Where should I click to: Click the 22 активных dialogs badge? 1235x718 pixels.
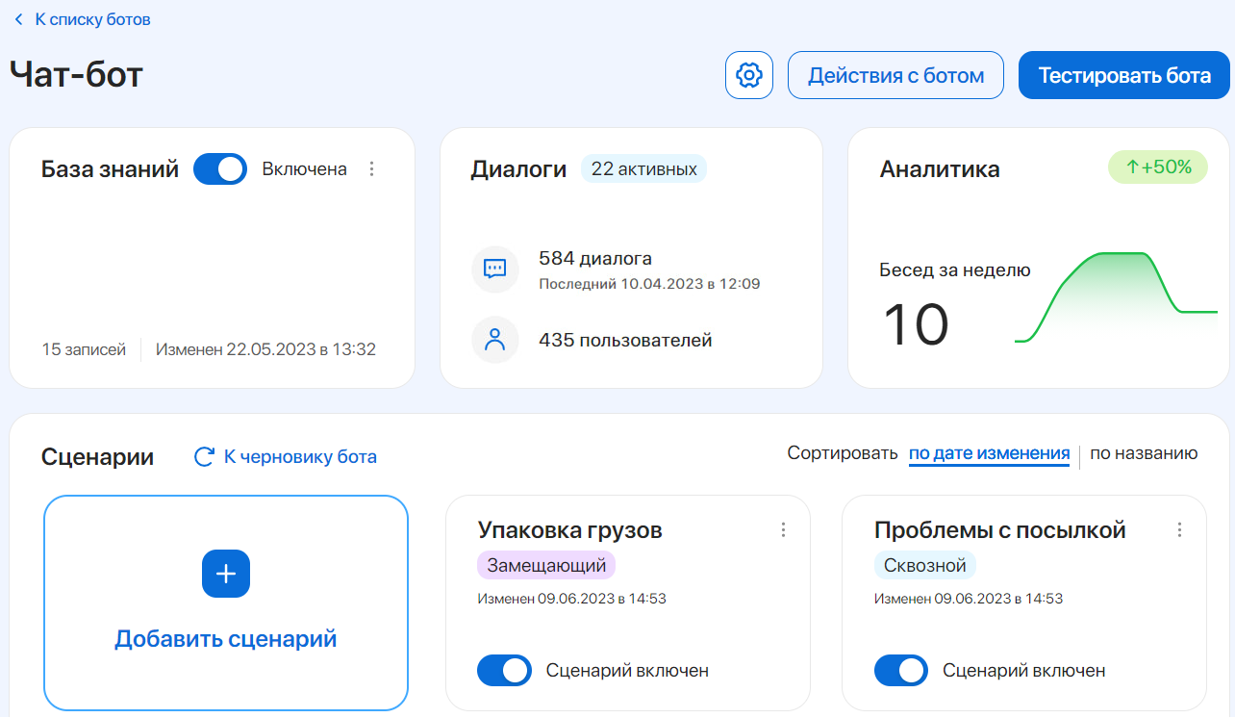(643, 169)
